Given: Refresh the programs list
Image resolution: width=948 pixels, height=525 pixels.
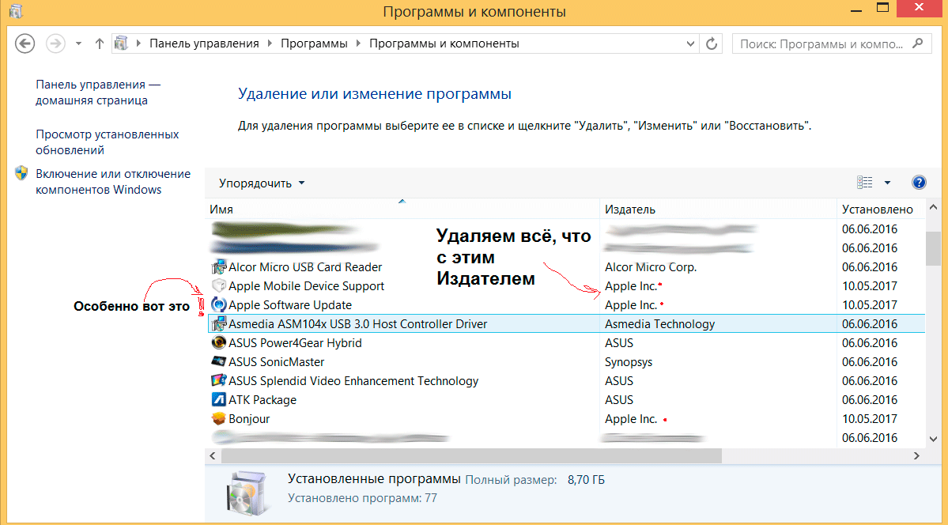Looking at the screenshot, I should (x=712, y=43).
